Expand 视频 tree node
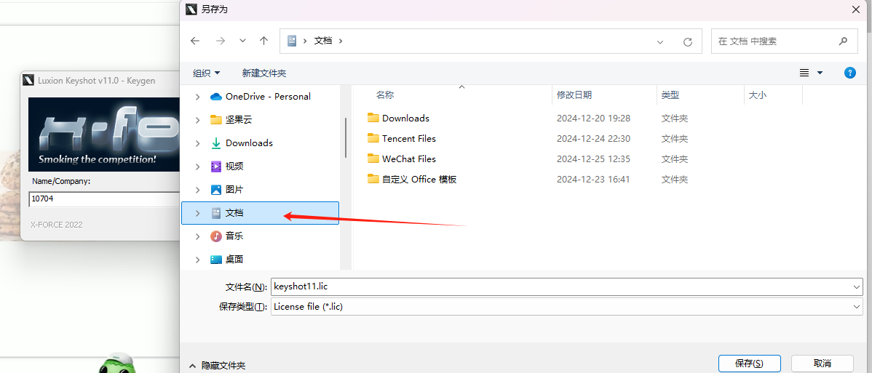The width and height of the screenshot is (872, 373). pyautogui.click(x=197, y=167)
